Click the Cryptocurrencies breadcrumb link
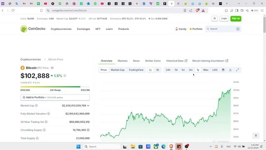This screenshot has width=266, height=150. tap(30, 60)
